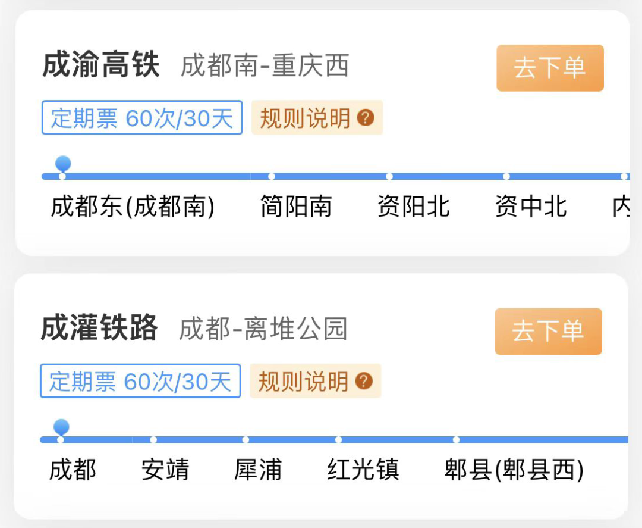Select the 资阳北 station dot on the route line
642x528 pixels.
click(389, 176)
